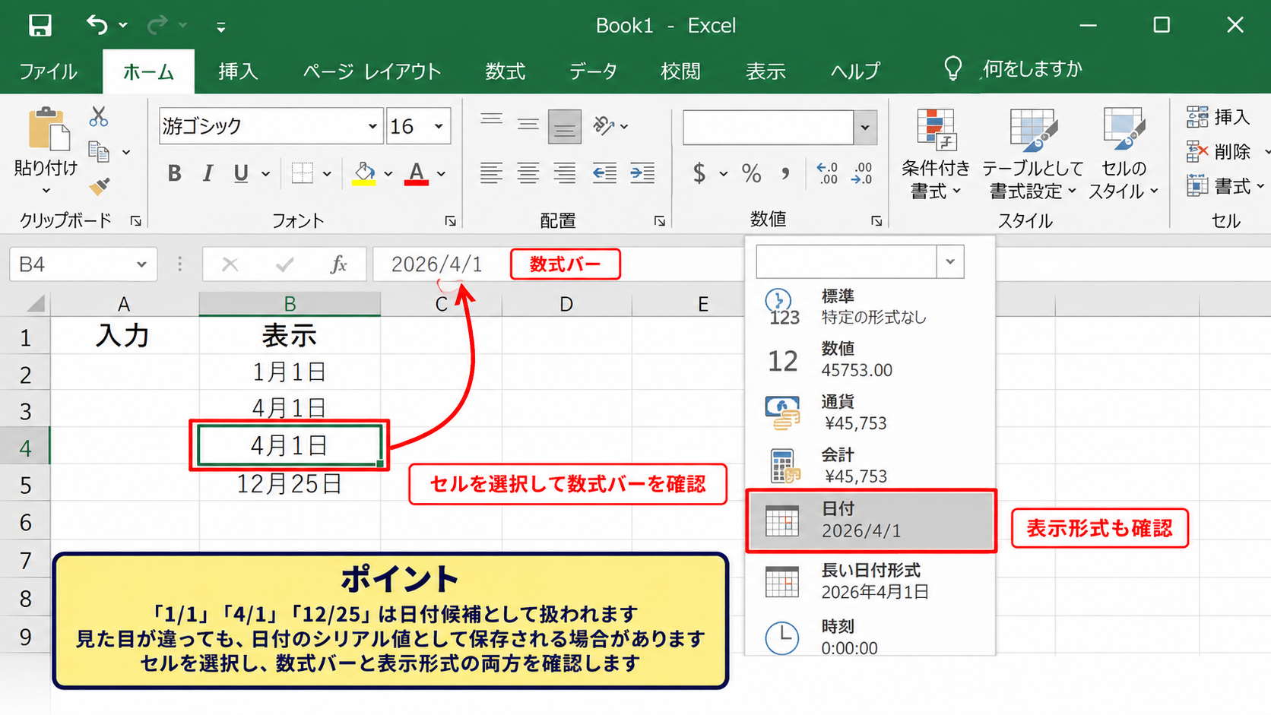Select 会計 accounting format option
Viewport: 1271px width, 715px height.
click(x=870, y=466)
